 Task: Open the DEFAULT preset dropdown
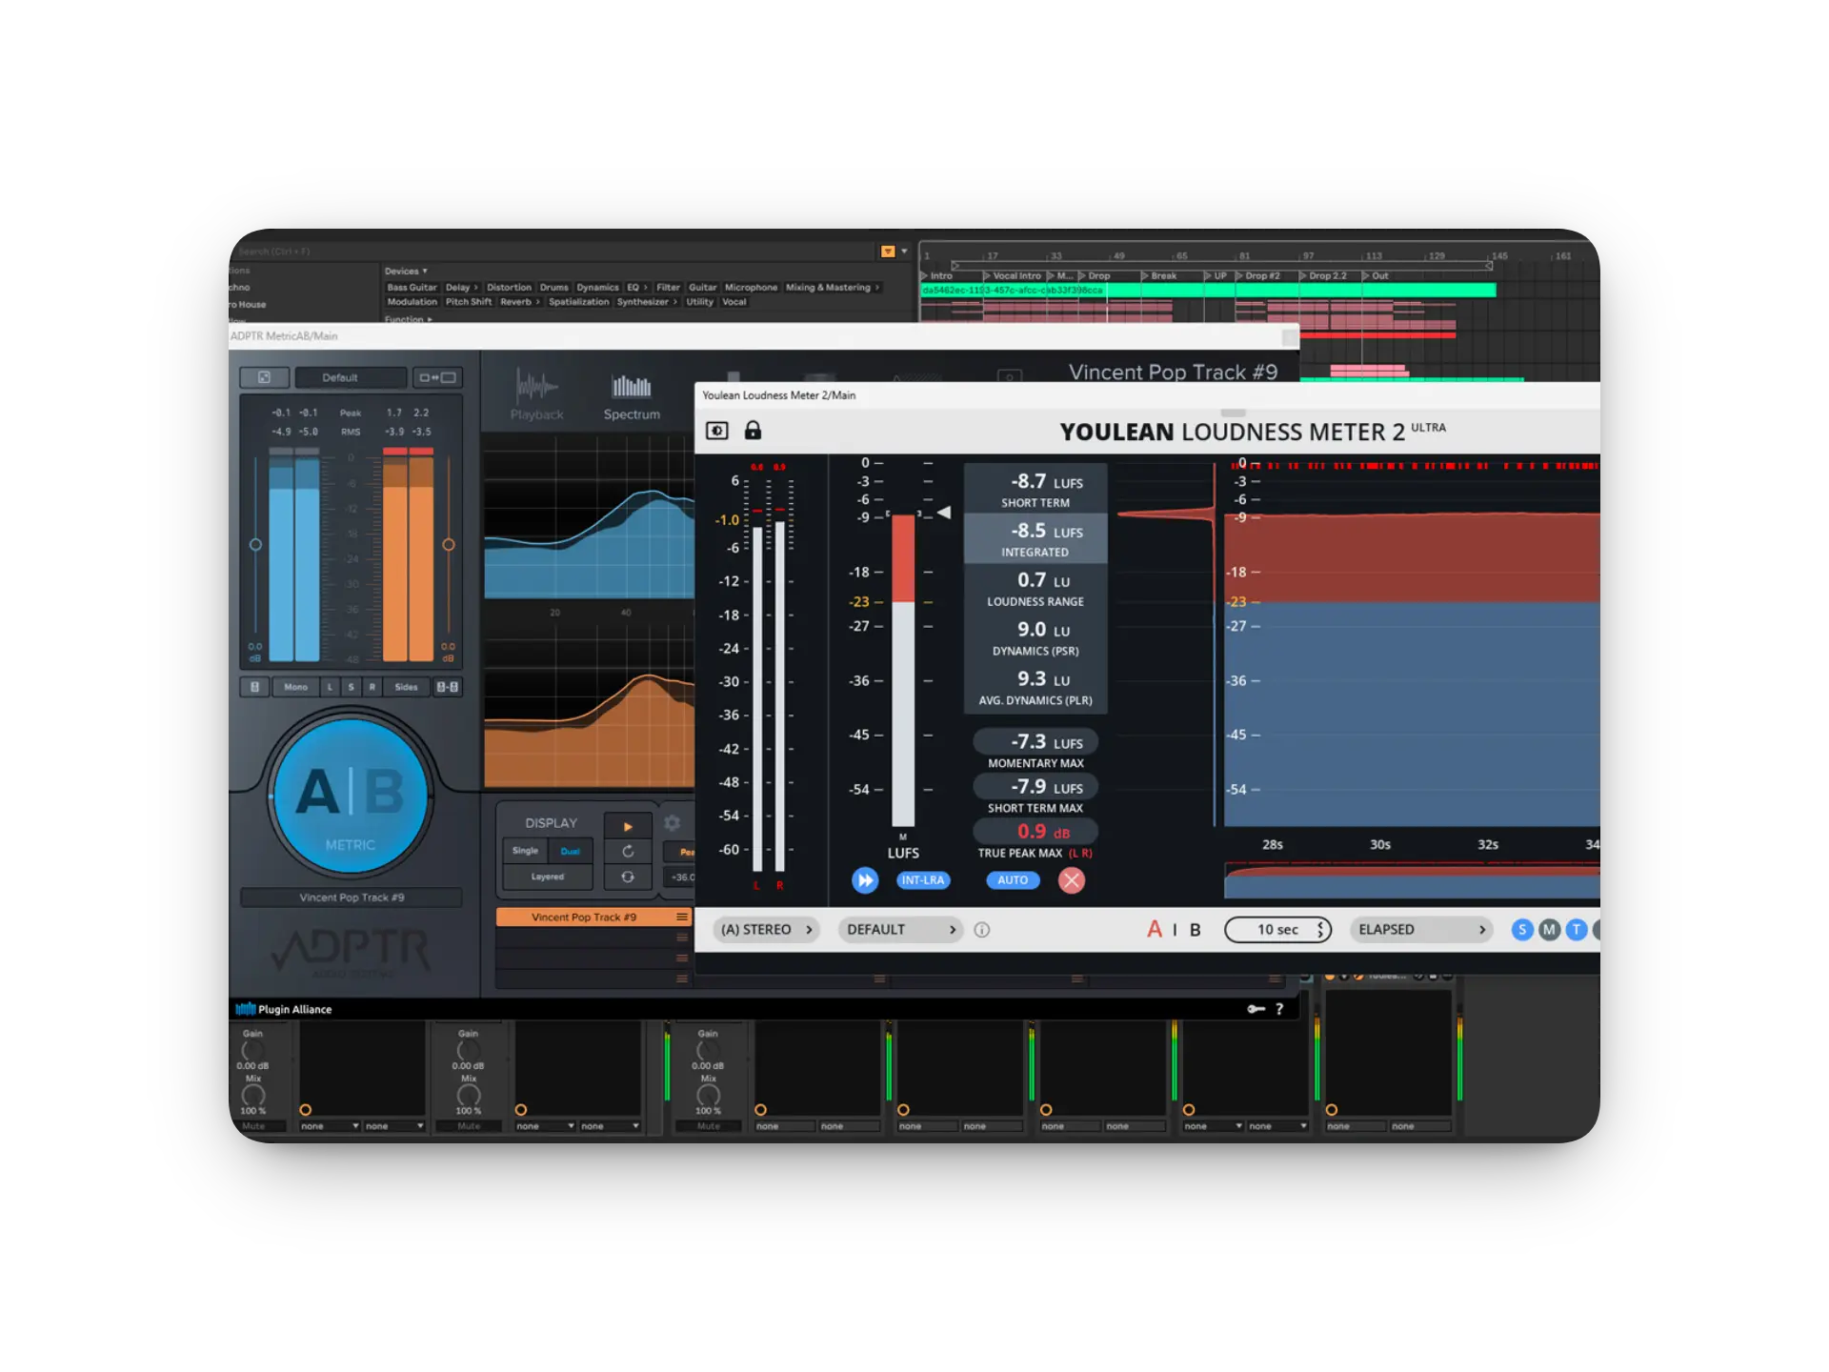click(900, 930)
